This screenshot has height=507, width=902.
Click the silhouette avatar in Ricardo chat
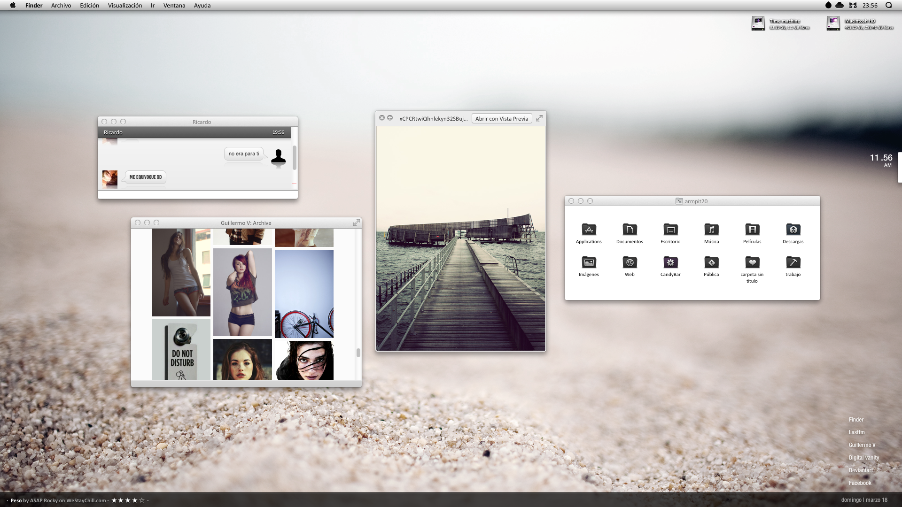tap(279, 156)
